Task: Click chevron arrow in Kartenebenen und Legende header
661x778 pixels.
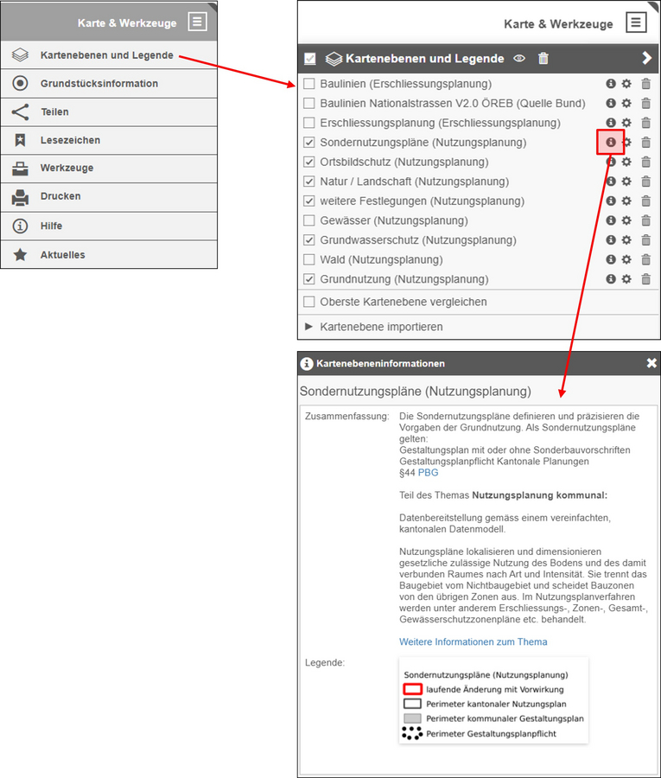Action: pyautogui.click(x=646, y=58)
